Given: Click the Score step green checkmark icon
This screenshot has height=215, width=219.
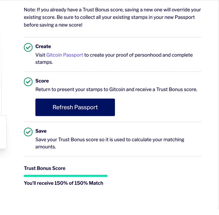Looking at the screenshot, I should tap(28, 82).
